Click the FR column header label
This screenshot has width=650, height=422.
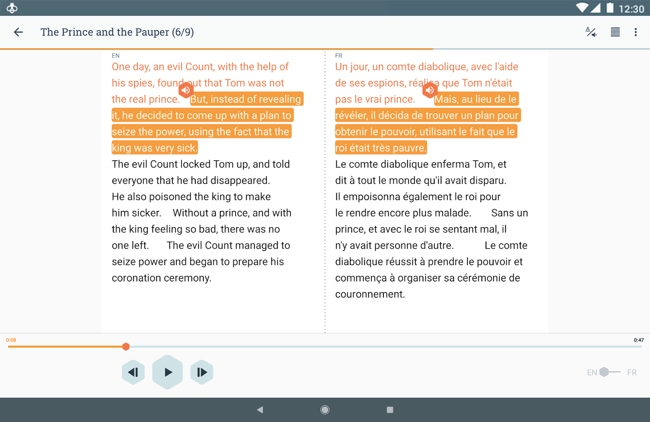(x=339, y=56)
